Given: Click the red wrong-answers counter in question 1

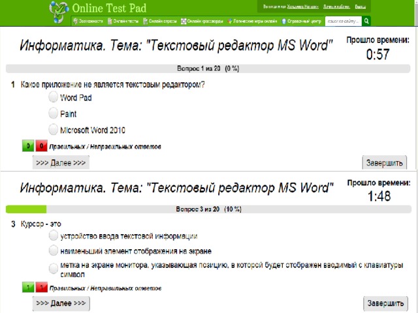Looking at the screenshot, I should [41, 146].
